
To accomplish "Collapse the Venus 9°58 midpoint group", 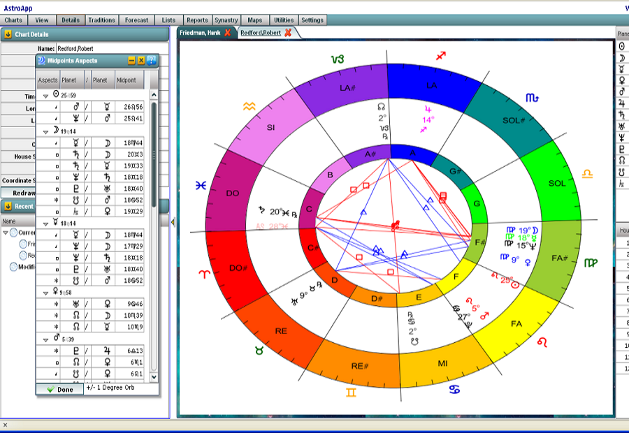I will pyautogui.click(x=46, y=293).
